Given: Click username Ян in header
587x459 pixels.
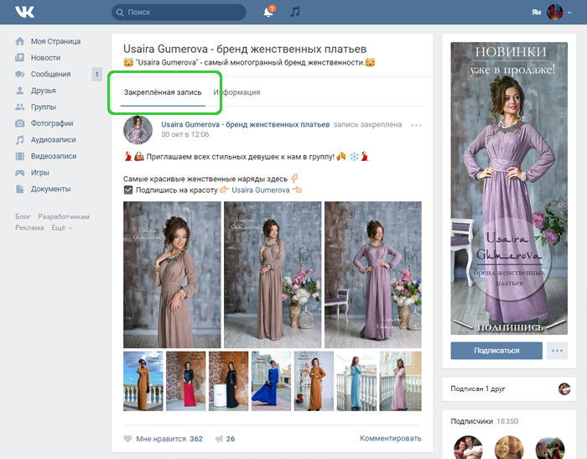Looking at the screenshot, I should (537, 13).
